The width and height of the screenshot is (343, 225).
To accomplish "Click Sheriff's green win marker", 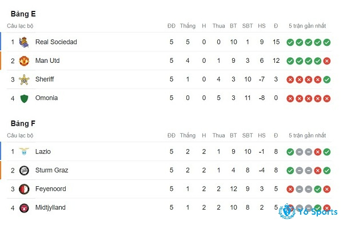I will coord(327,80).
